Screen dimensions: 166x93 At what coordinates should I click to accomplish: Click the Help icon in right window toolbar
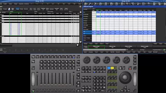click(x=85, y=4)
